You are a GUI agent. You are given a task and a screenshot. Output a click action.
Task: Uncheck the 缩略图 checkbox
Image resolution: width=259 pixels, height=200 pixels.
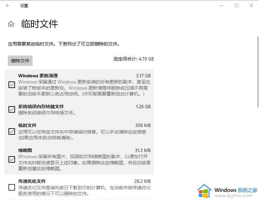click(12, 159)
